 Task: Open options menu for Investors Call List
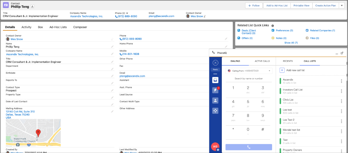click(341, 91)
